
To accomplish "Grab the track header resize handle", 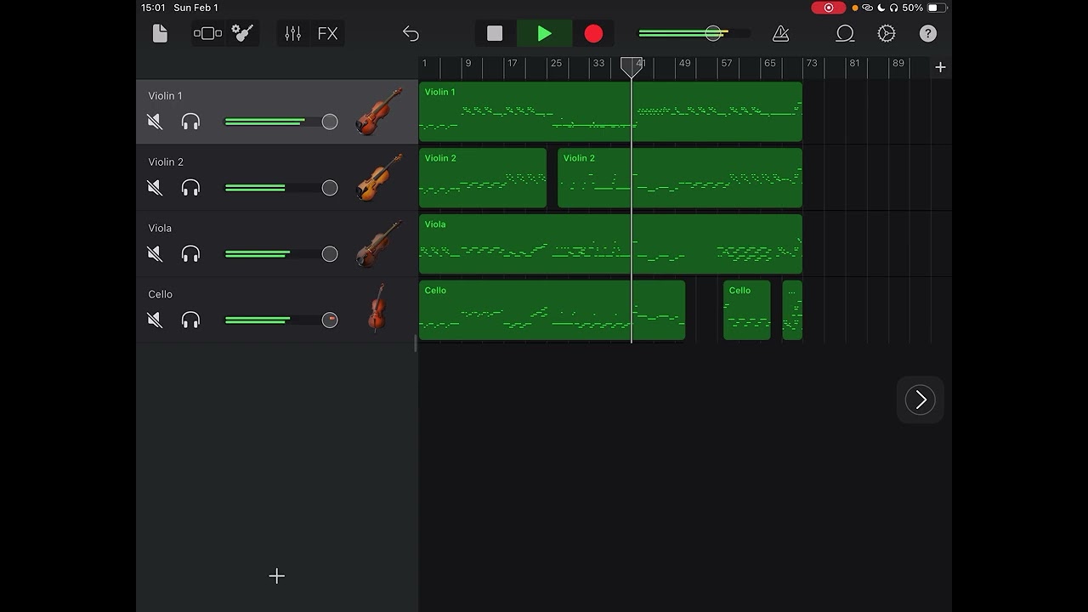I will point(416,343).
